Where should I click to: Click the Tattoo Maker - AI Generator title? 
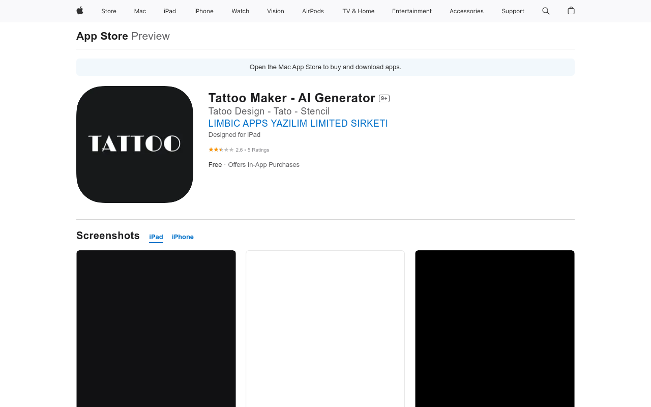(292, 98)
